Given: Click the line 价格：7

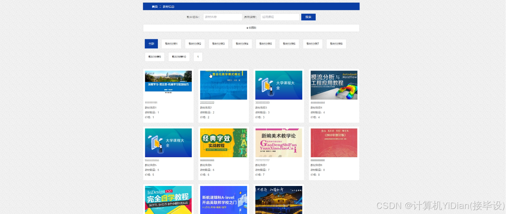Looking at the screenshot, I should click(260, 175).
